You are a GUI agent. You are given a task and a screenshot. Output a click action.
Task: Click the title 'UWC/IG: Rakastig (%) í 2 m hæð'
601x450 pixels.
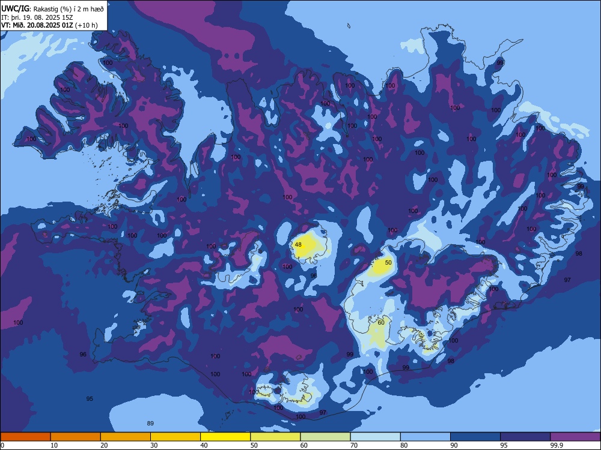coord(52,9)
